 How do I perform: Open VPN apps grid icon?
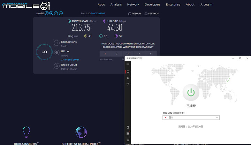pos(128,133)
